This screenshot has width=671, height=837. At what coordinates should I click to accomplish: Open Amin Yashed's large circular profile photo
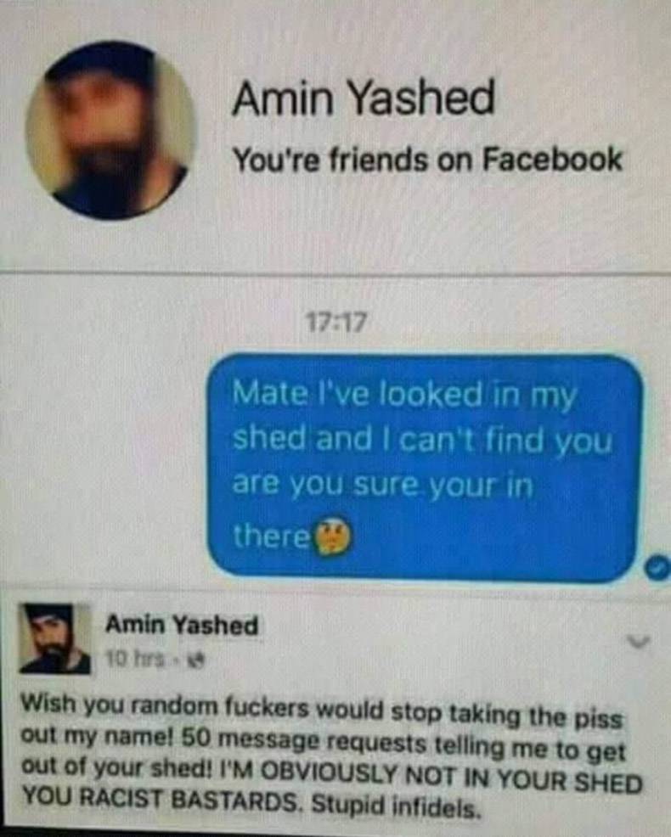(x=111, y=131)
